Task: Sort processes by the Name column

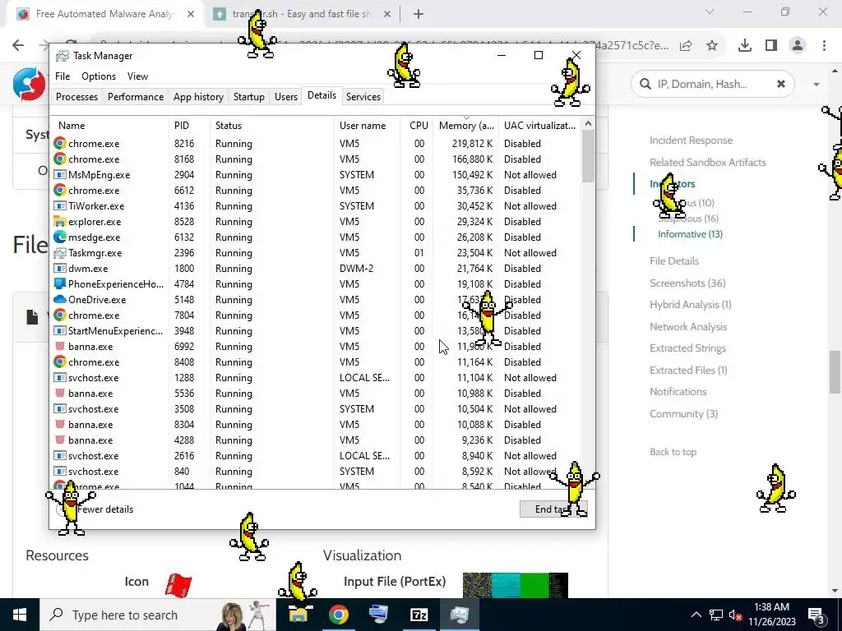Action: [x=110, y=126]
